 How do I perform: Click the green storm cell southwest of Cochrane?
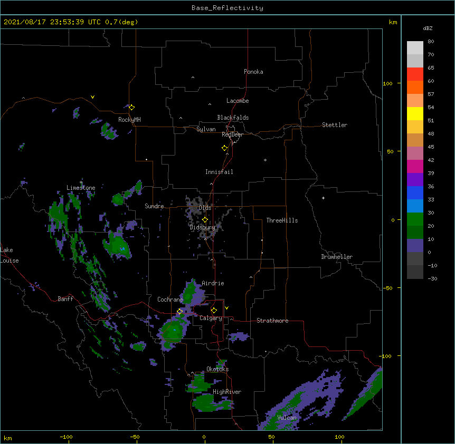[x=173, y=331]
